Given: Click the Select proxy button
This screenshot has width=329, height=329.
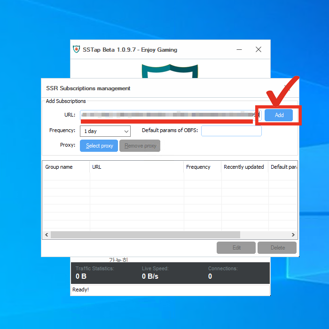Looking at the screenshot, I should click(99, 146).
